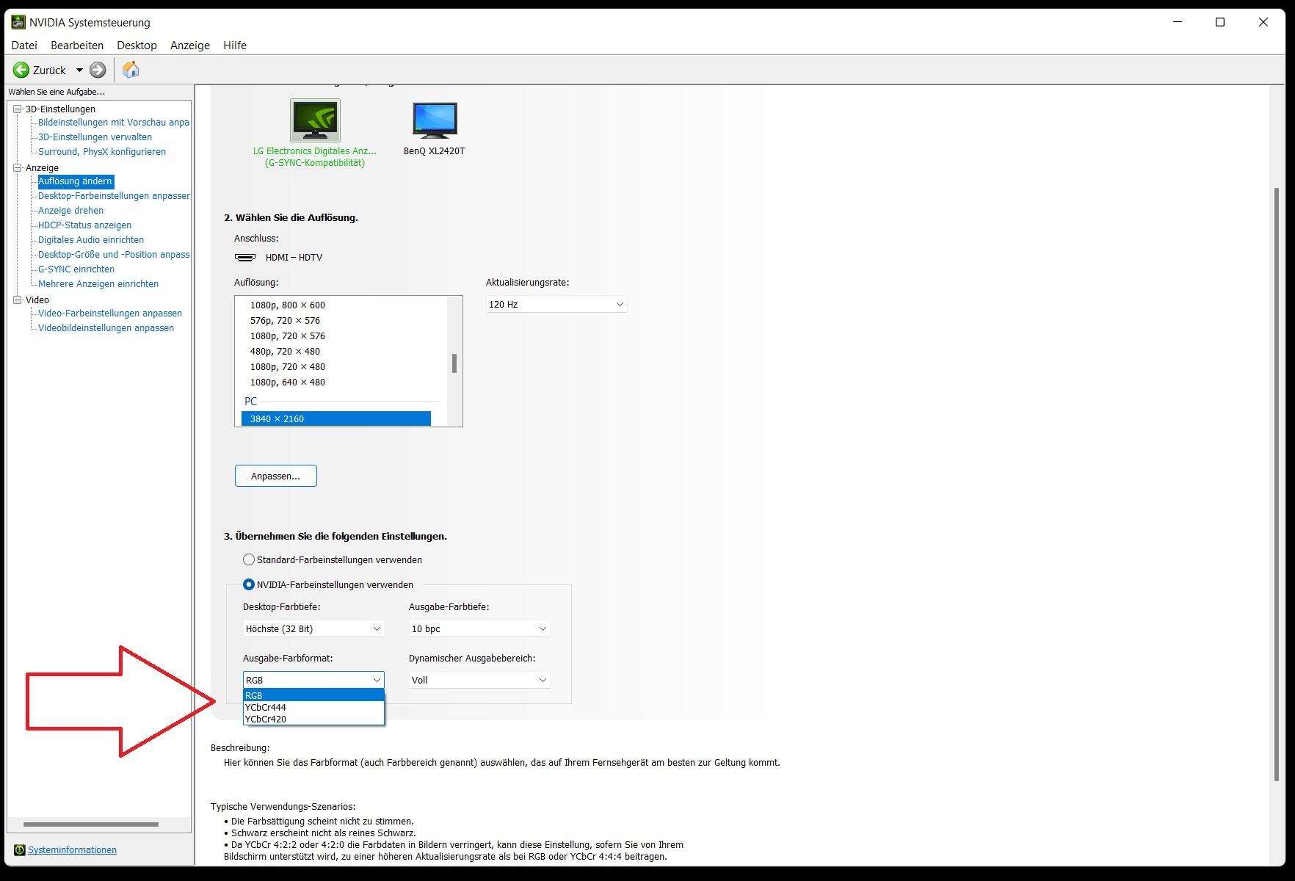Open the home page icon in toolbar
1295x881 pixels.
click(x=131, y=70)
